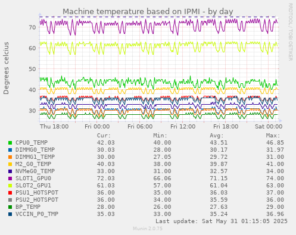
Task: Click the 'Last update' timestamp line
Action: point(222,221)
